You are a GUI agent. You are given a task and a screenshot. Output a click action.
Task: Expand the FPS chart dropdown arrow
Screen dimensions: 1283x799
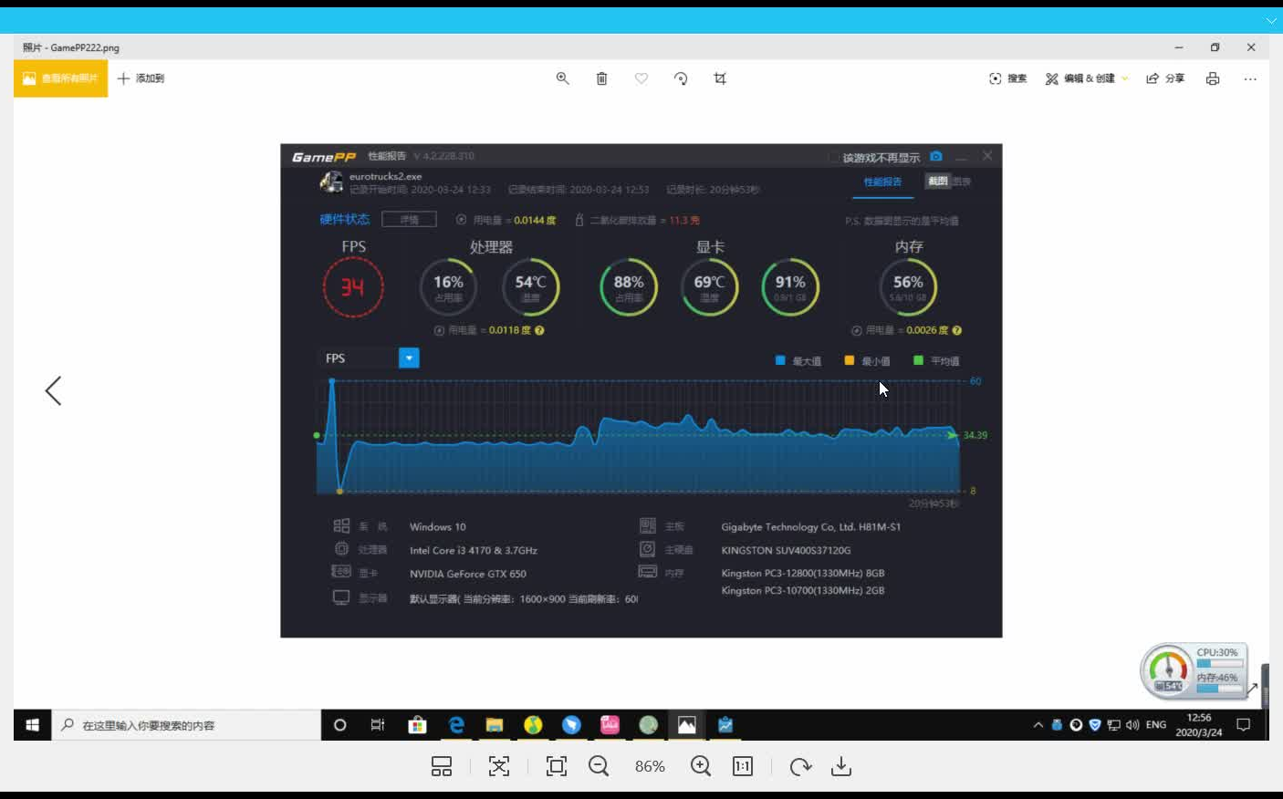(x=409, y=358)
